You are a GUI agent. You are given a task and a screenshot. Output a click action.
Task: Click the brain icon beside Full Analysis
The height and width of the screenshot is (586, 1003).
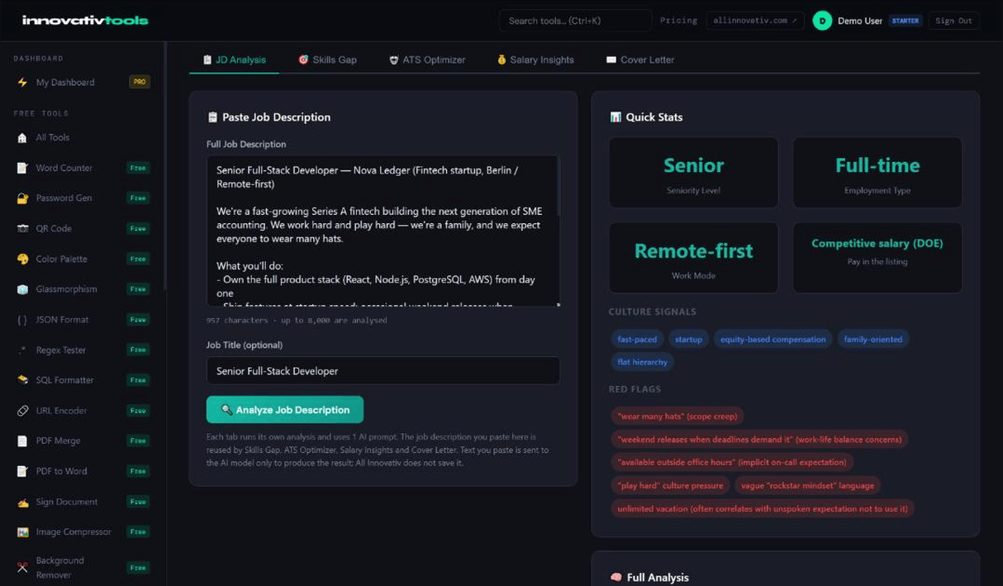tap(616, 578)
